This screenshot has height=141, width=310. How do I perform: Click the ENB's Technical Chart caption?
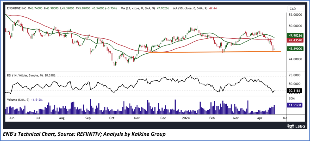(x=84, y=134)
